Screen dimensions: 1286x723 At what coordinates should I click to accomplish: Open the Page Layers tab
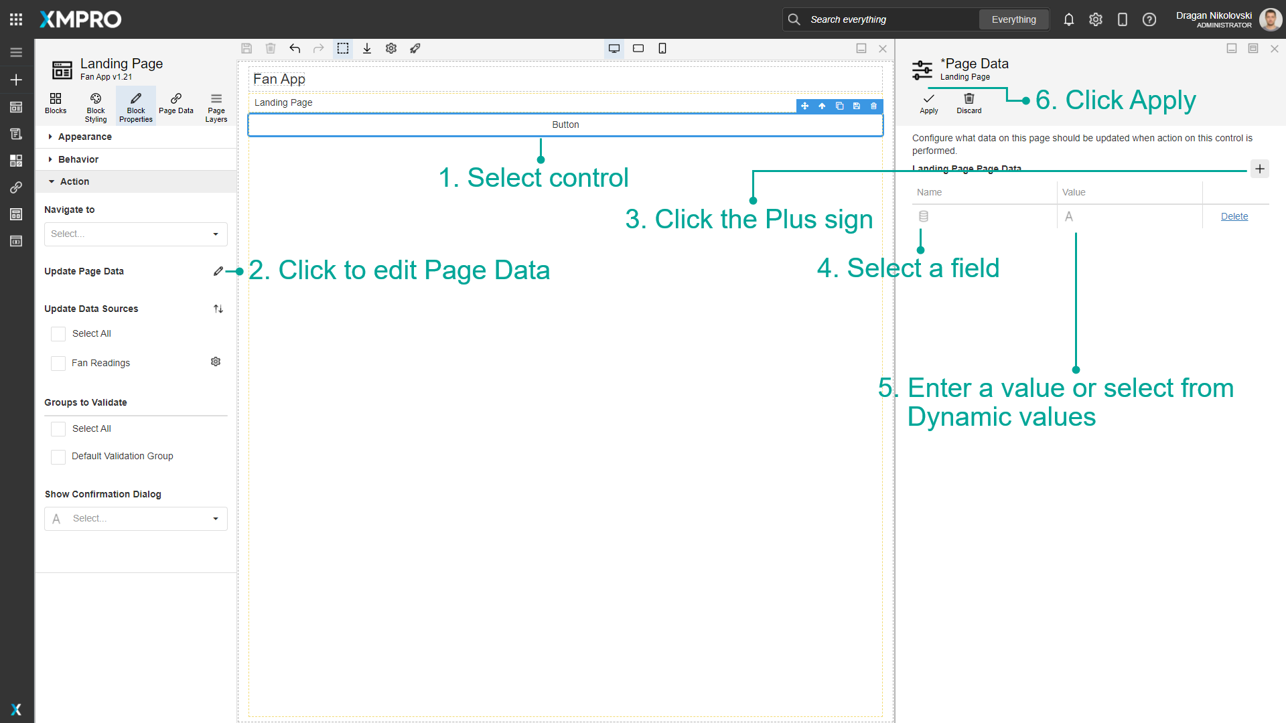(x=216, y=106)
